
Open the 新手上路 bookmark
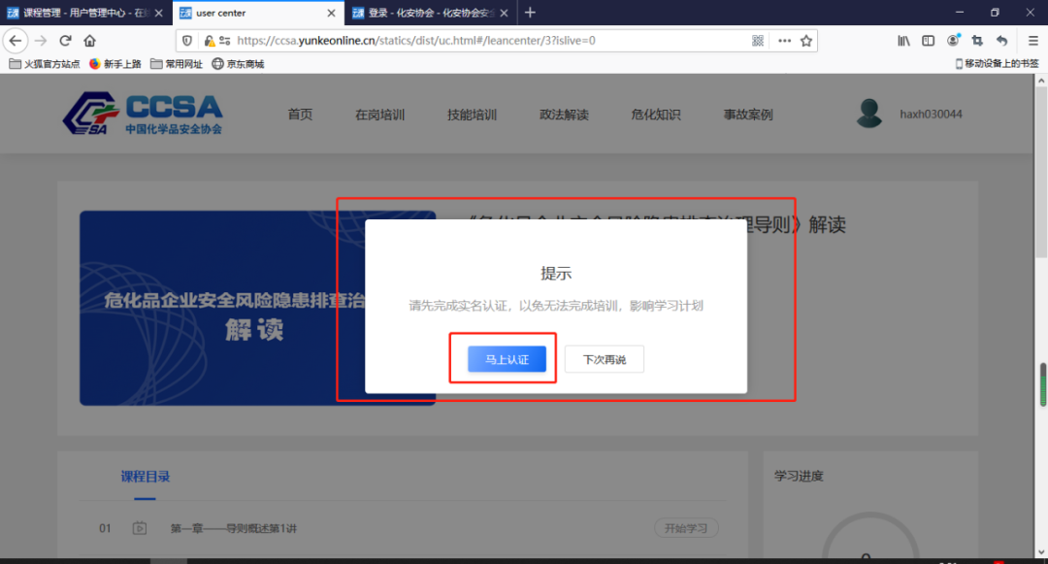click(115, 63)
